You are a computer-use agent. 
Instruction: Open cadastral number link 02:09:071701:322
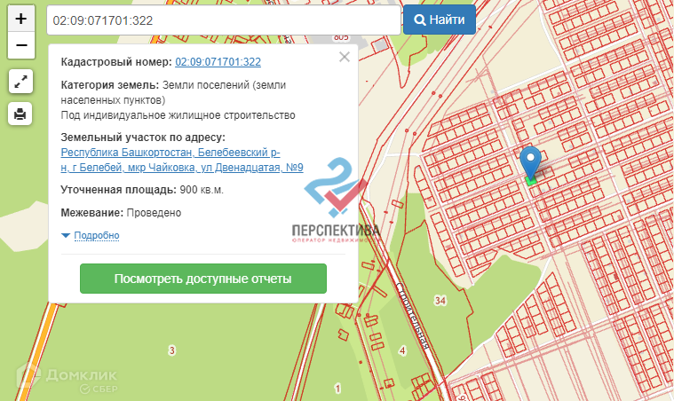tap(218, 62)
